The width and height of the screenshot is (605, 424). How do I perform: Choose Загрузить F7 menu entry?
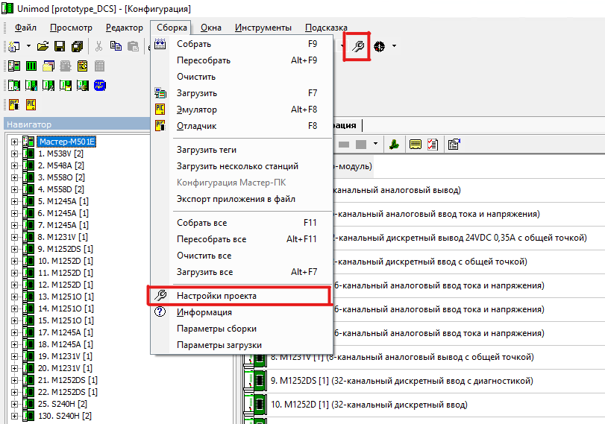coord(242,93)
